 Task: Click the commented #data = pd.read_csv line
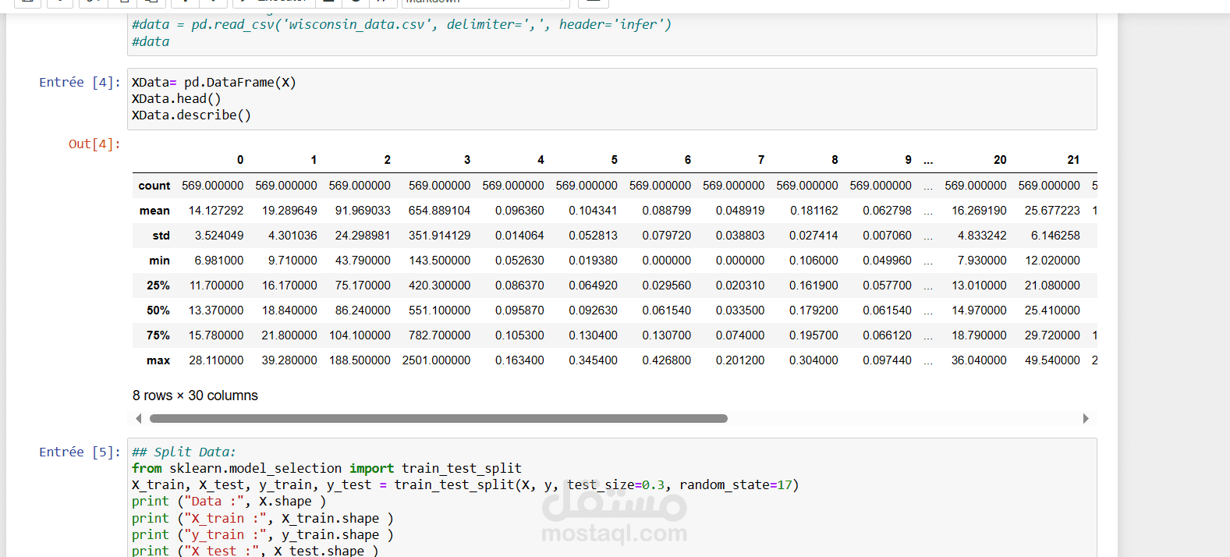coord(402,25)
